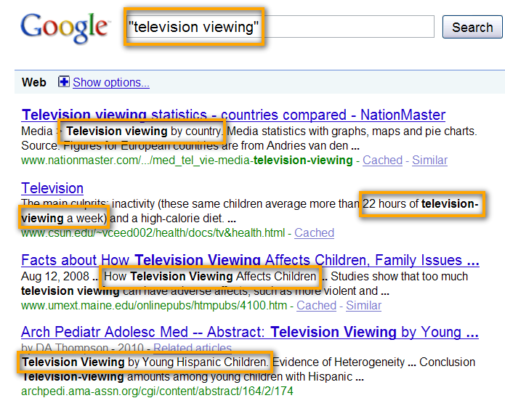The height and width of the screenshot is (406, 505).
Task: Click the search query input field
Action: (x=280, y=27)
